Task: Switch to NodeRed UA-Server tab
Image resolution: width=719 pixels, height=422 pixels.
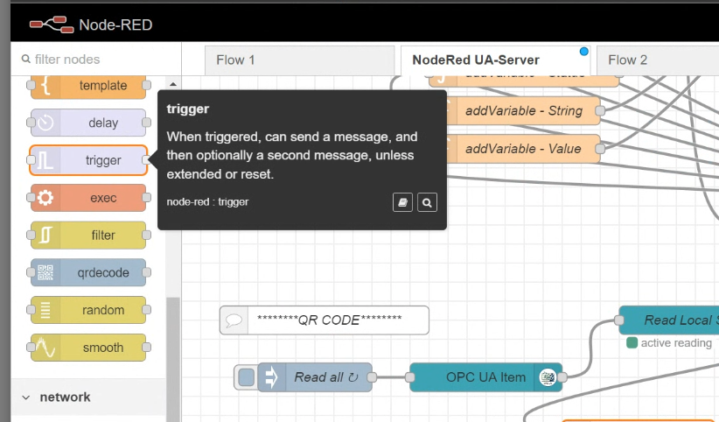Action: click(x=496, y=60)
